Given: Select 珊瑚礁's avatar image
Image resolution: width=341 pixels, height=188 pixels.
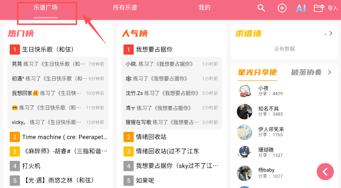Looking at the screenshot, I should point(245,153).
